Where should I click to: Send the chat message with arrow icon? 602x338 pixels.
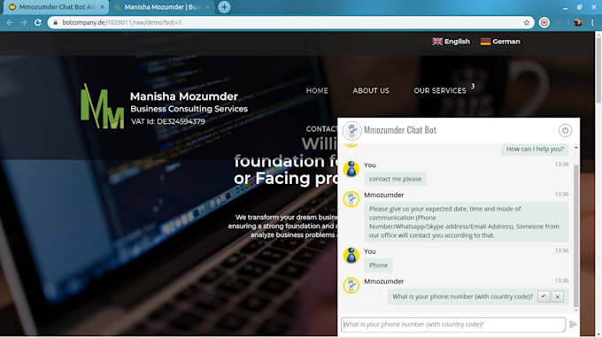[573, 325]
